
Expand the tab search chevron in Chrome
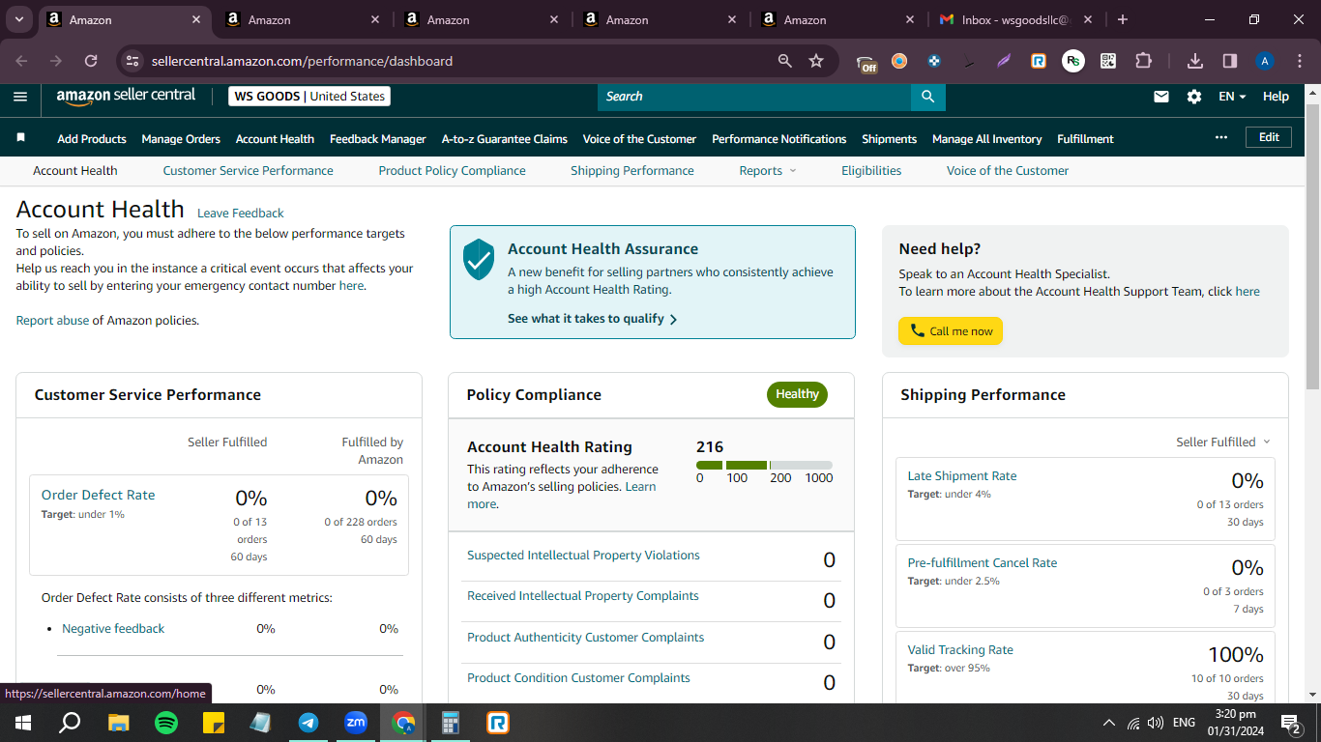18,19
